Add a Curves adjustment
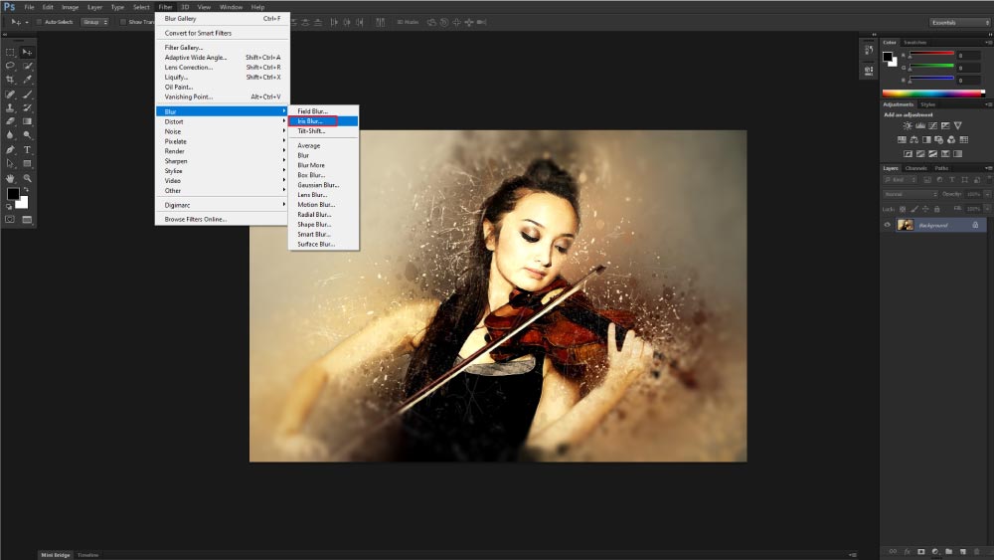 932,125
